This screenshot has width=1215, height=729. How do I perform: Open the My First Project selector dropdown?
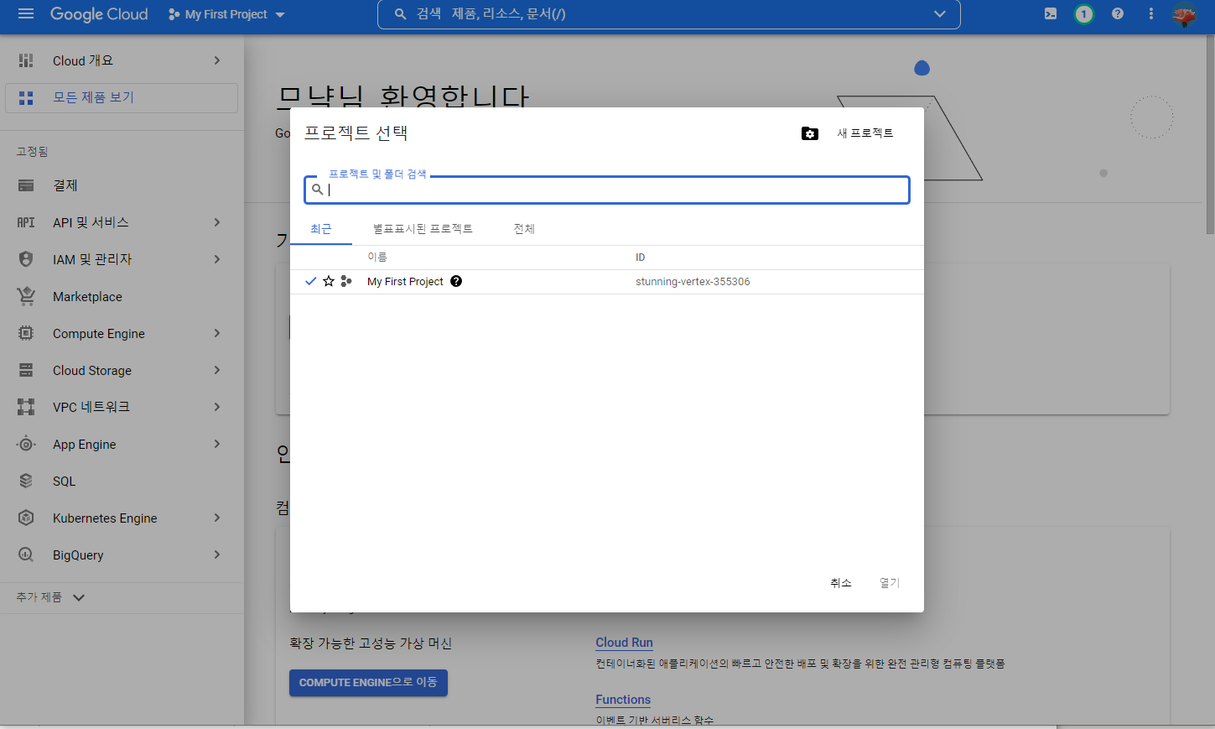[226, 14]
